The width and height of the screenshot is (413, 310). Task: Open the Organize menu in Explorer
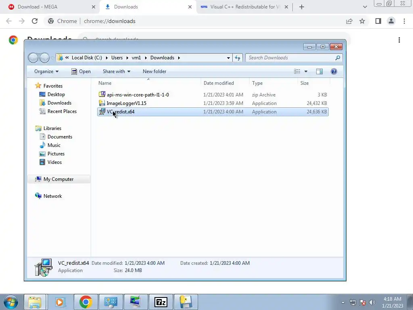click(46, 71)
